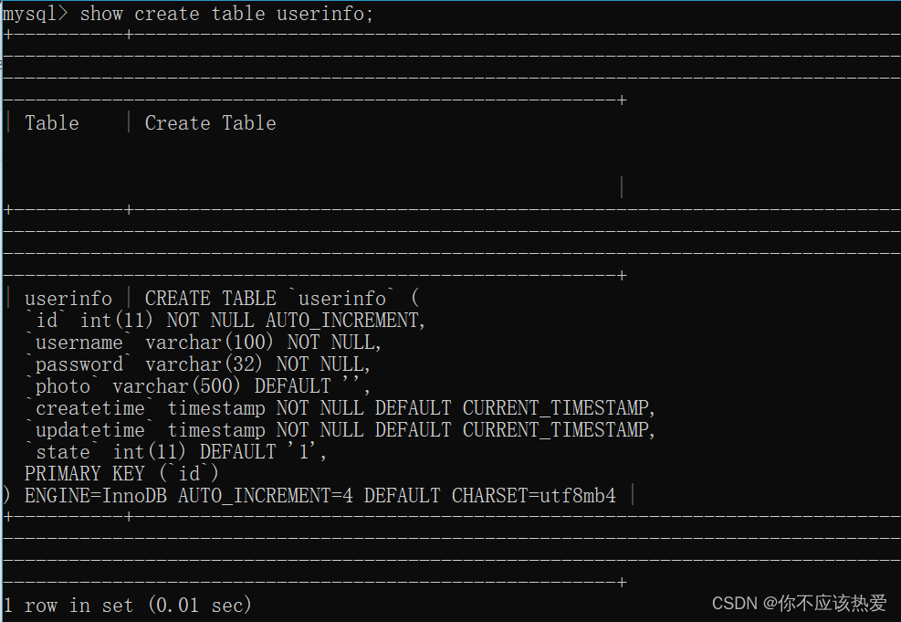The image size is (901, 622).
Task: Click the mysql> command prompt
Action: click(x=37, y=13)
